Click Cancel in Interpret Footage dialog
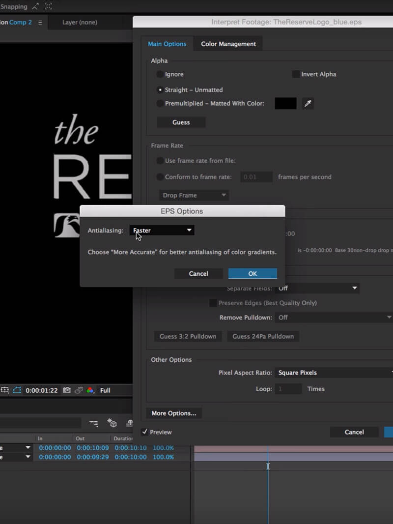This screenshot has width=393, height=524. click(x=354, y=432)
